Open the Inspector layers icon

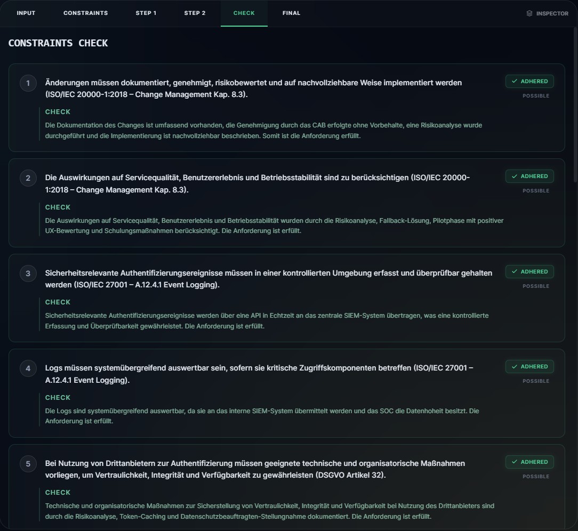(x=529, y=13)
